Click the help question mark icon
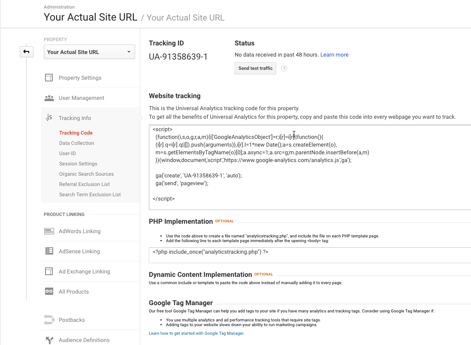This screenshot has width=471, height=345. click(284, 69)
